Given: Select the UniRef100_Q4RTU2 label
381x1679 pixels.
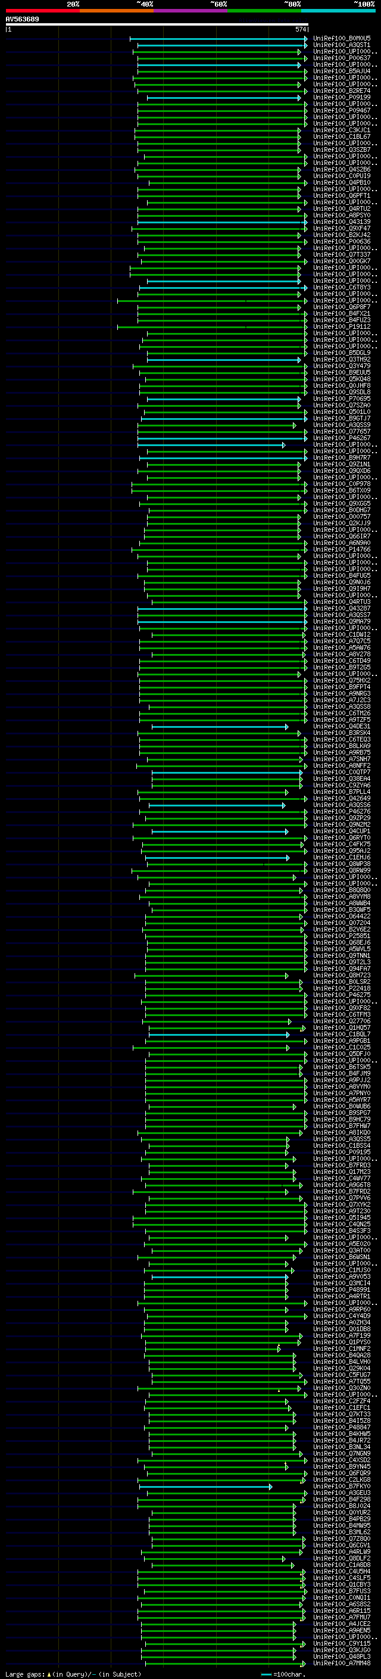Looking at the screenshot, I should [x=342, y=208].
